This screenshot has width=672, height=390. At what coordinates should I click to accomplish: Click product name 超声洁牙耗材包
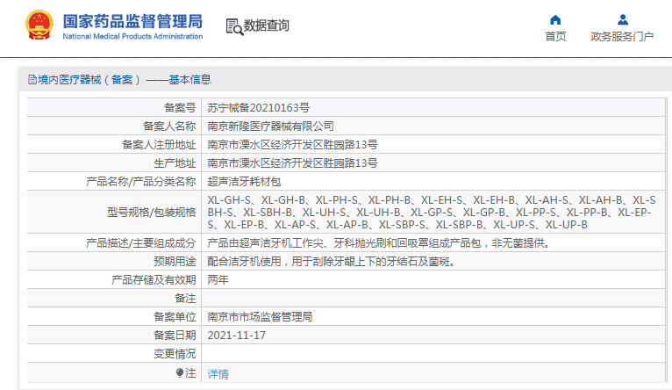(244, 181)
